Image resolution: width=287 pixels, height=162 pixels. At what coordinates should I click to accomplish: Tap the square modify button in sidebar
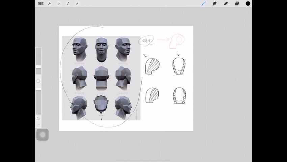click(x=38, y=81)
